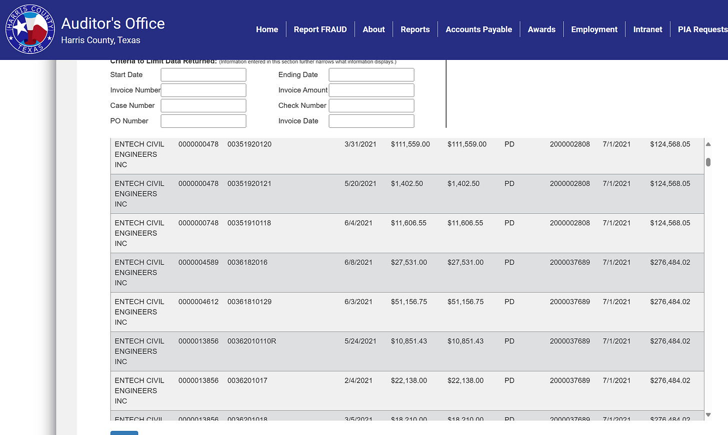
Task: Click the table scrollbar up arrow
Action: (708, 144)
